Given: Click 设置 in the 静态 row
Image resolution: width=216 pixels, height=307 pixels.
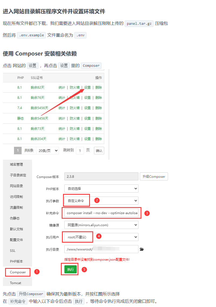Looking at the screenshot, I should [x=87, y=118].
